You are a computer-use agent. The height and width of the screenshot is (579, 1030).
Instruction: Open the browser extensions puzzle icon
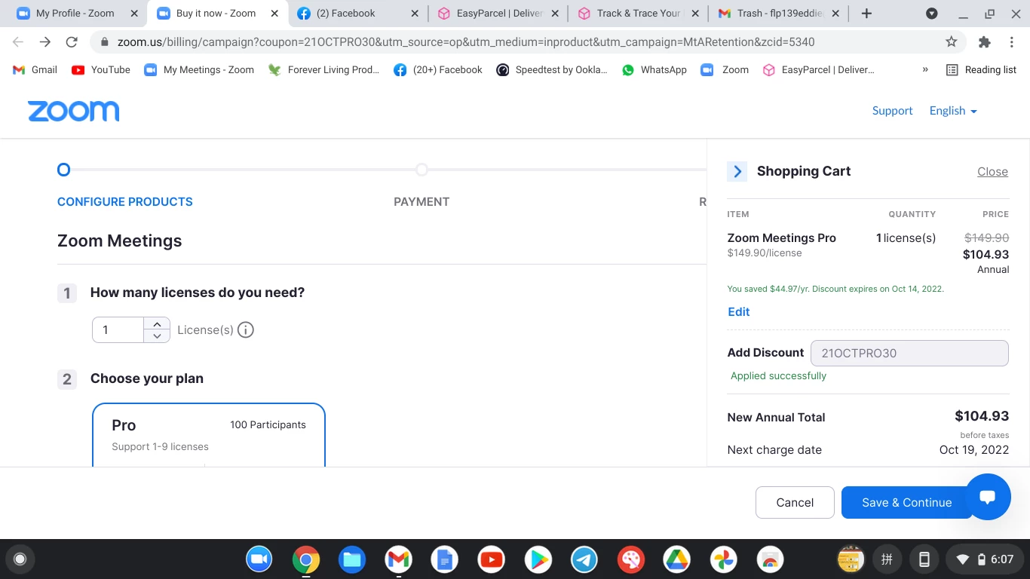point(984,42)
